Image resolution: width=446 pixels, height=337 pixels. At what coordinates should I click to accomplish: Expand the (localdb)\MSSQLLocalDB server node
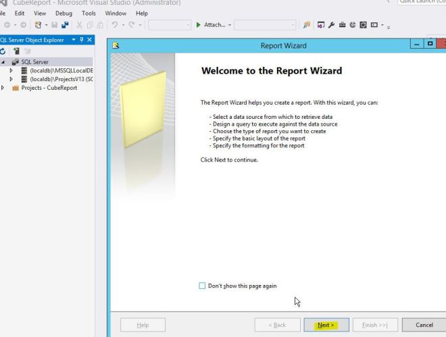(11, 70)
